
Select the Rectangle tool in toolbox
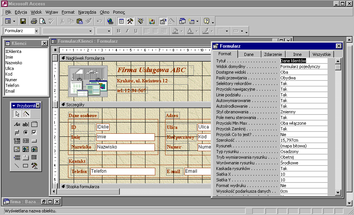(26, 166)
